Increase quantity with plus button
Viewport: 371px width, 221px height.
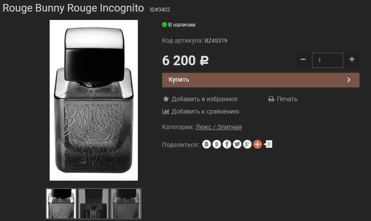tap(352, 59)
